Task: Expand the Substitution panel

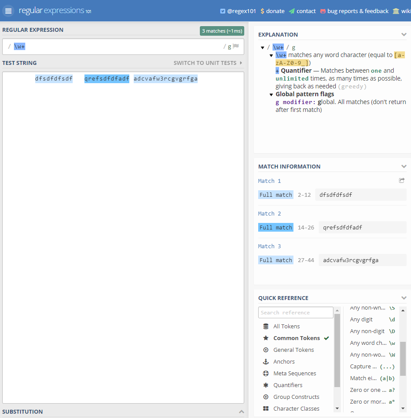Action: (241, 411)
